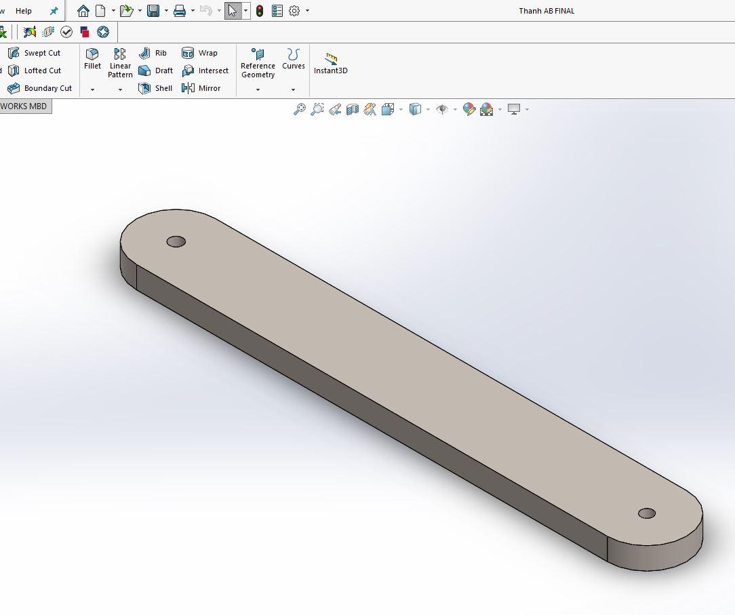Select the hole at upper-left end of bar

pyautogui.click(x=176, y=241)
